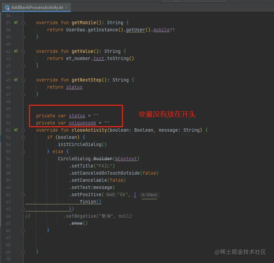
Task: Click the getNextStep function name
Action: click(x=87, y=80)
